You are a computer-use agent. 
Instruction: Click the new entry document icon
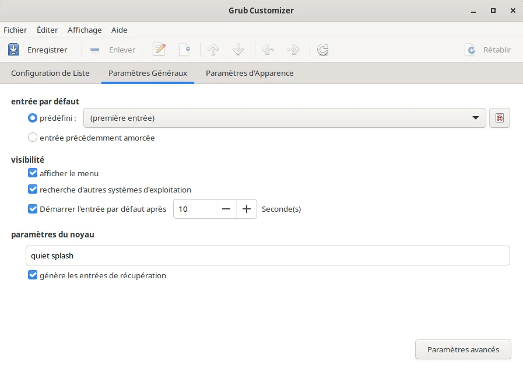[x=184, y=50]
